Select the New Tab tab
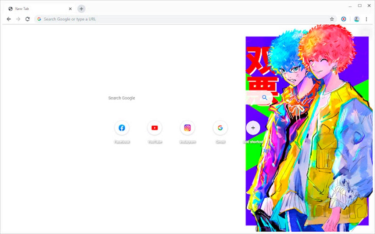This screenshot has height=234, width=375. coord(39,9)
